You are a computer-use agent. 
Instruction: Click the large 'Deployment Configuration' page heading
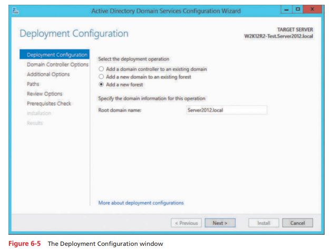(74, 33)
